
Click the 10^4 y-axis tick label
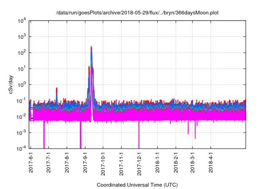tap(21, 21)
